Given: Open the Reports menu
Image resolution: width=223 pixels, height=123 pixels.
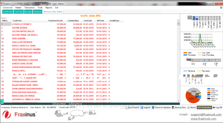Looking at the screenshot, I should pos(49,8).
